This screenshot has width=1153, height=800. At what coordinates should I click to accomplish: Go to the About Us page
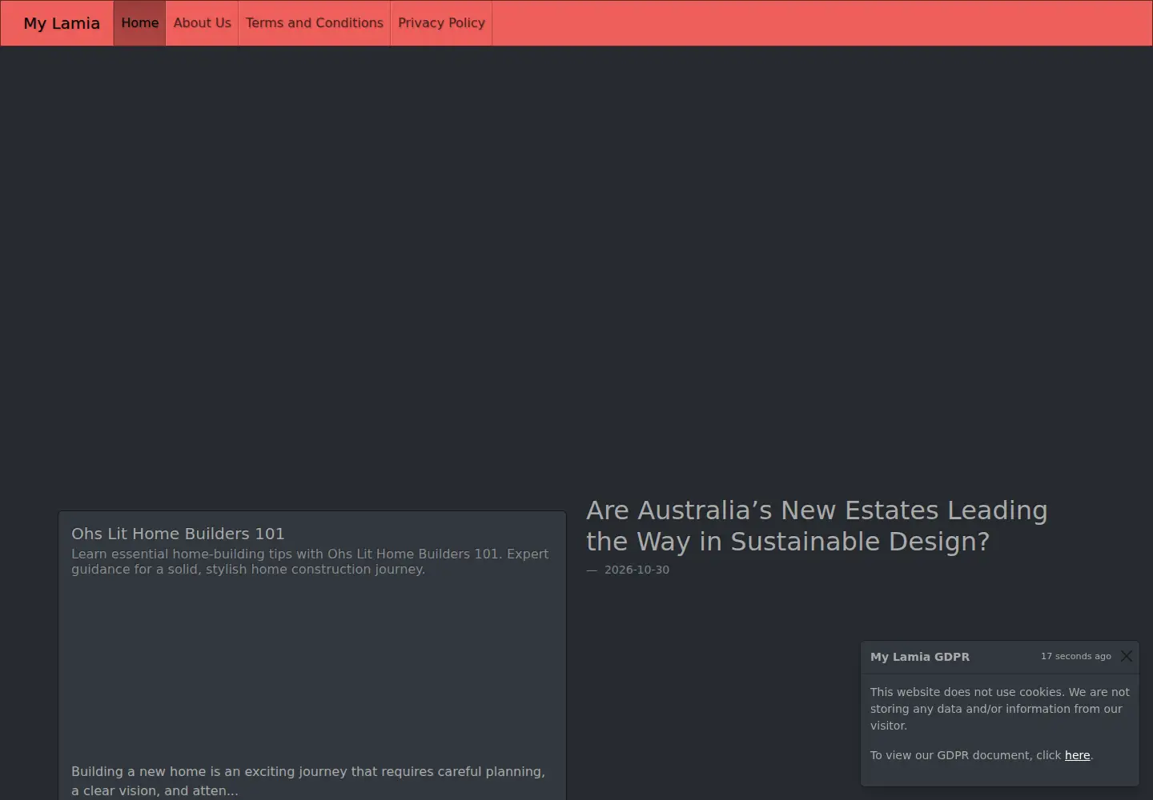coord(202,23)
